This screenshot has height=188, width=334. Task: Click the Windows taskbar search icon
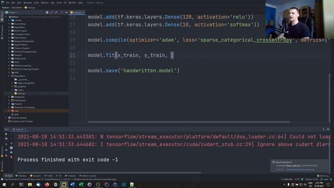[x=13, y=184]
